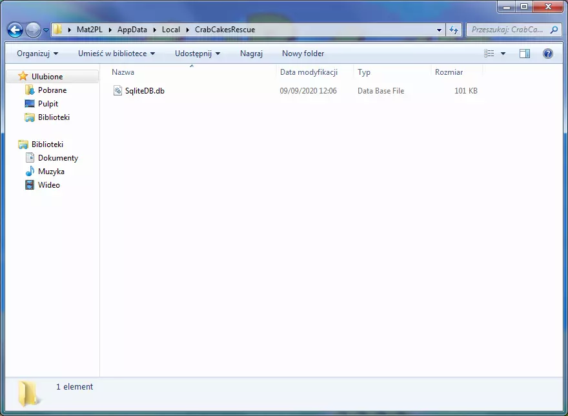Go back with the blue Back arrow
The width and height of the screenshot is (568, 416).
[x=15, y=30]
